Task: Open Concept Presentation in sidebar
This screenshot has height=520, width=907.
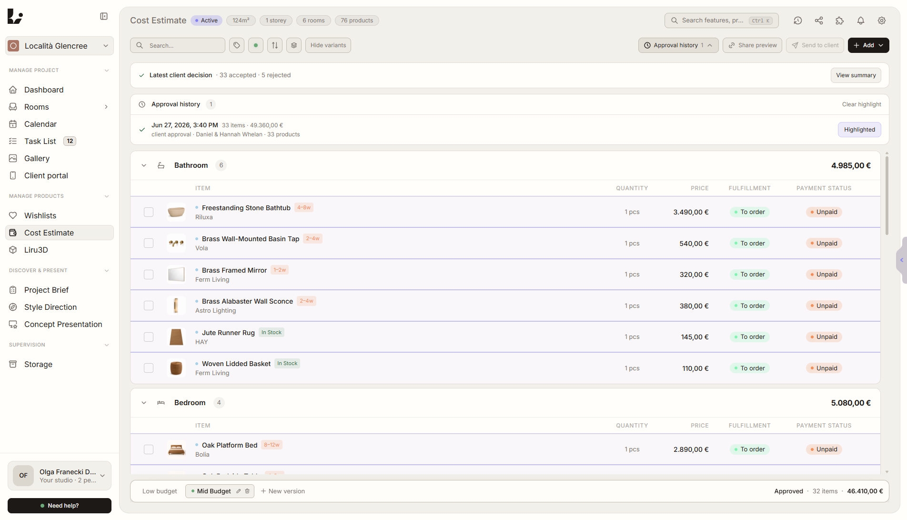Action: pos(60,324)
